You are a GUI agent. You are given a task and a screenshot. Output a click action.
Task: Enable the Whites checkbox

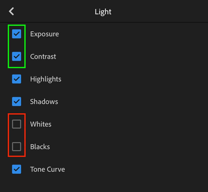coord(17,124)
